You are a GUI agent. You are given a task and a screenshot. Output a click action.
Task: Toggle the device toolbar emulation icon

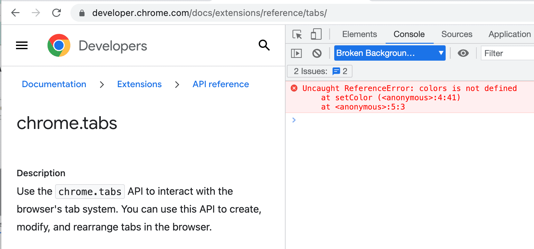tap(316, 34)
